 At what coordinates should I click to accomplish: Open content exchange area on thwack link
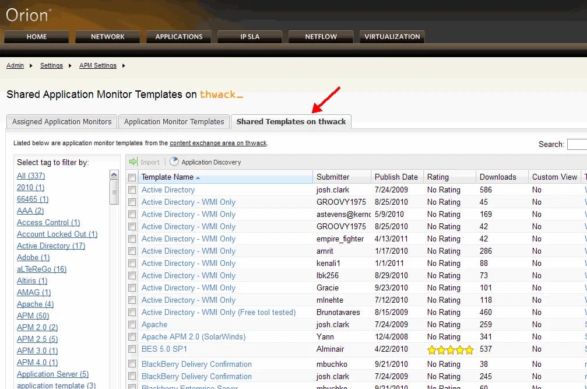pyautogui.click(x=218, y=143)
